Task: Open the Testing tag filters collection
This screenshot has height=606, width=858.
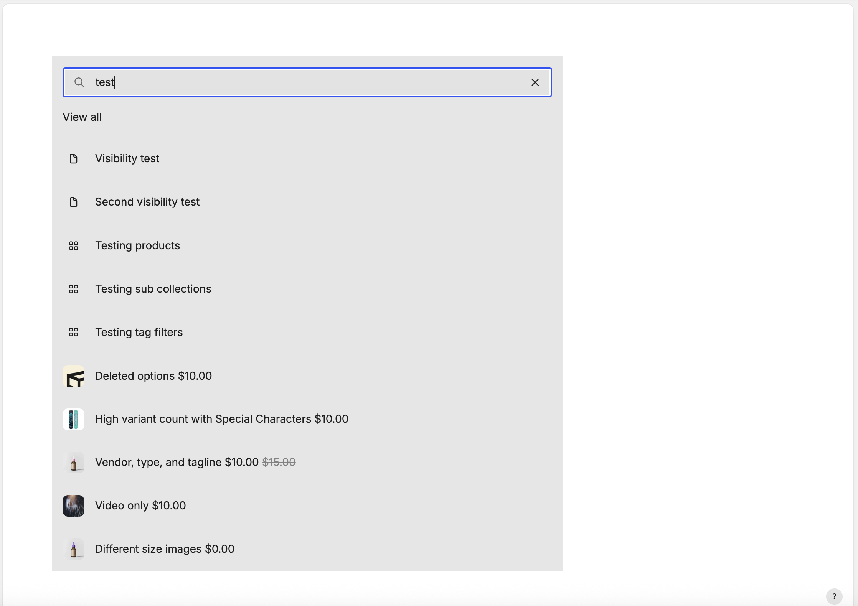Action: tap(307, 332)
